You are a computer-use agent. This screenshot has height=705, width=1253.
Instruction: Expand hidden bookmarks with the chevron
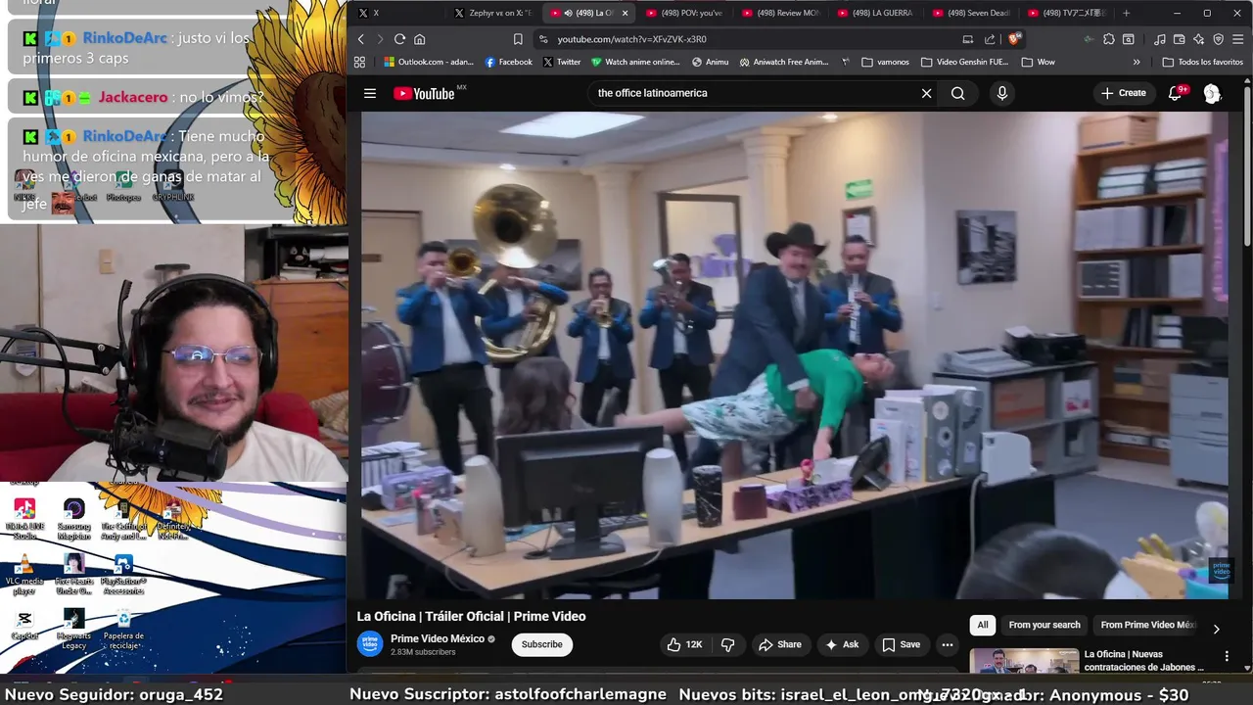[x=1137, y=62]
